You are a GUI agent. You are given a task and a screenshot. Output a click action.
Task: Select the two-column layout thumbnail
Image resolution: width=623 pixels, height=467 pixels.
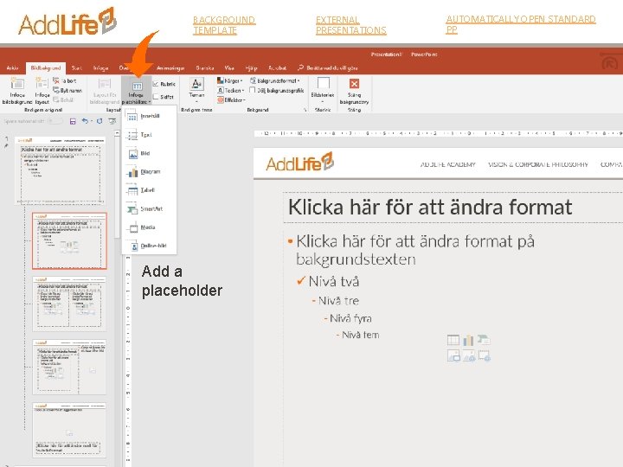(x=69, y=304)
